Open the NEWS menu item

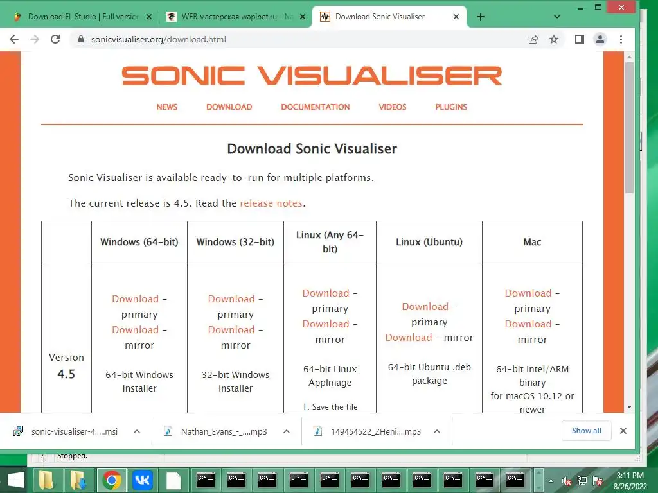(x=167, y=107)
